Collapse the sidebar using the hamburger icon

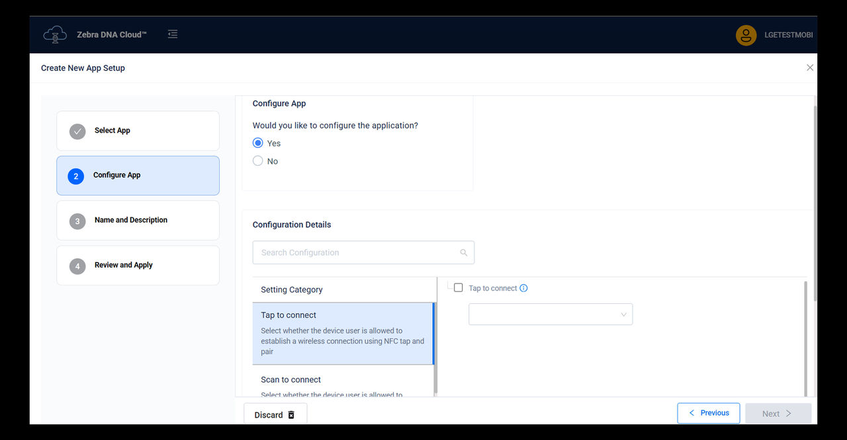(172, 34)
